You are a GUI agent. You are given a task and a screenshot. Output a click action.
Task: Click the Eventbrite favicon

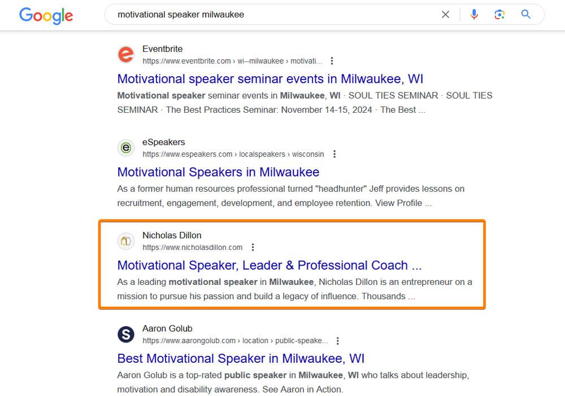pyautogui.click(x=126, y=54)
